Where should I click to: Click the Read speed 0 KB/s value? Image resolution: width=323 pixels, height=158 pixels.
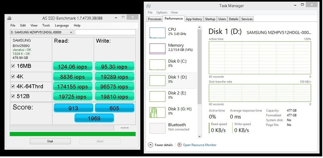click(218, 130)
